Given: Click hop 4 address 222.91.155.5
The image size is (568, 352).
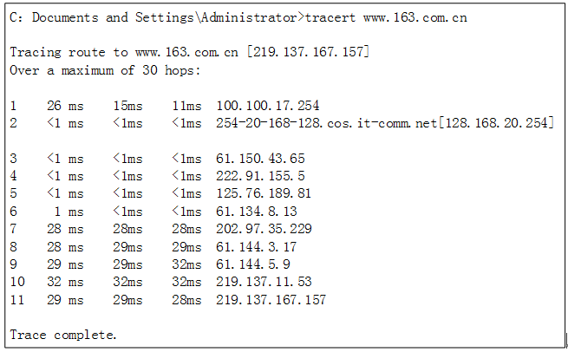Looking at the screenshot, I should pos(260,176).
